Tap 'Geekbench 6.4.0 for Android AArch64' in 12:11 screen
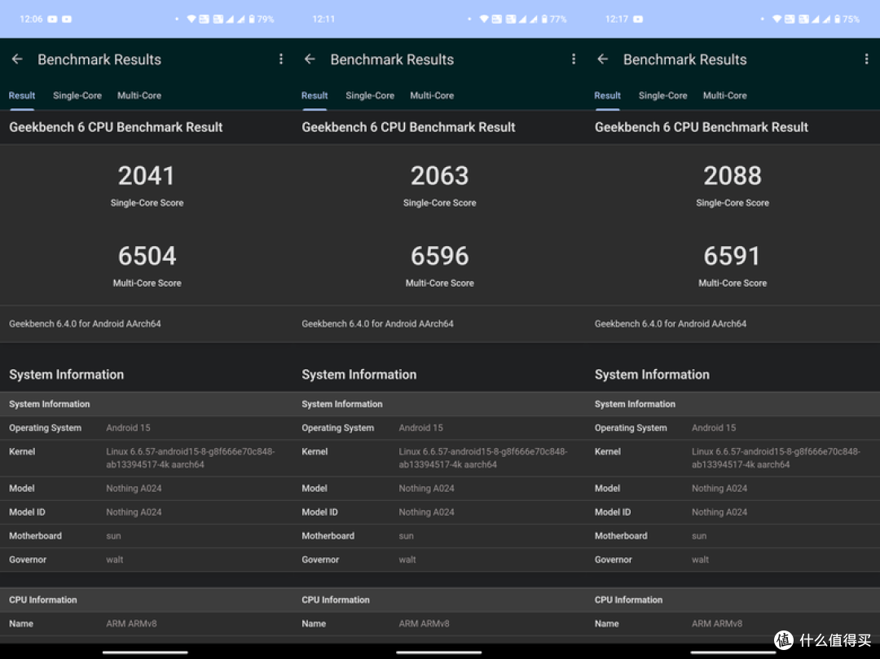The image size is (880, 659). (378, 323)
